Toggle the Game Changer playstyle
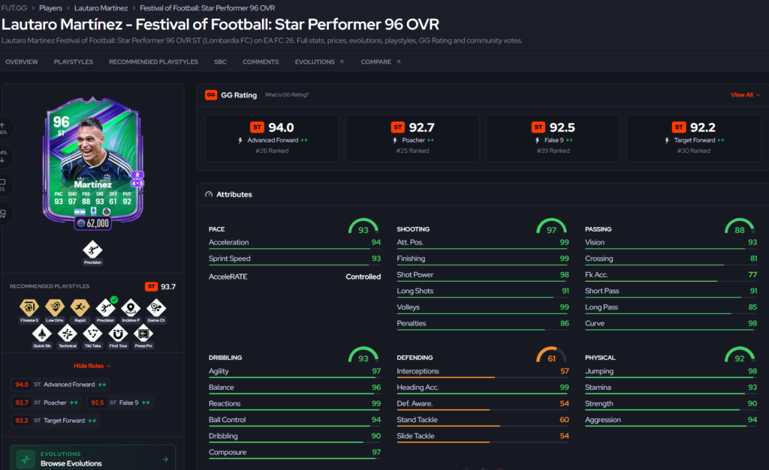The image size is (769, 470). (156, 307)
